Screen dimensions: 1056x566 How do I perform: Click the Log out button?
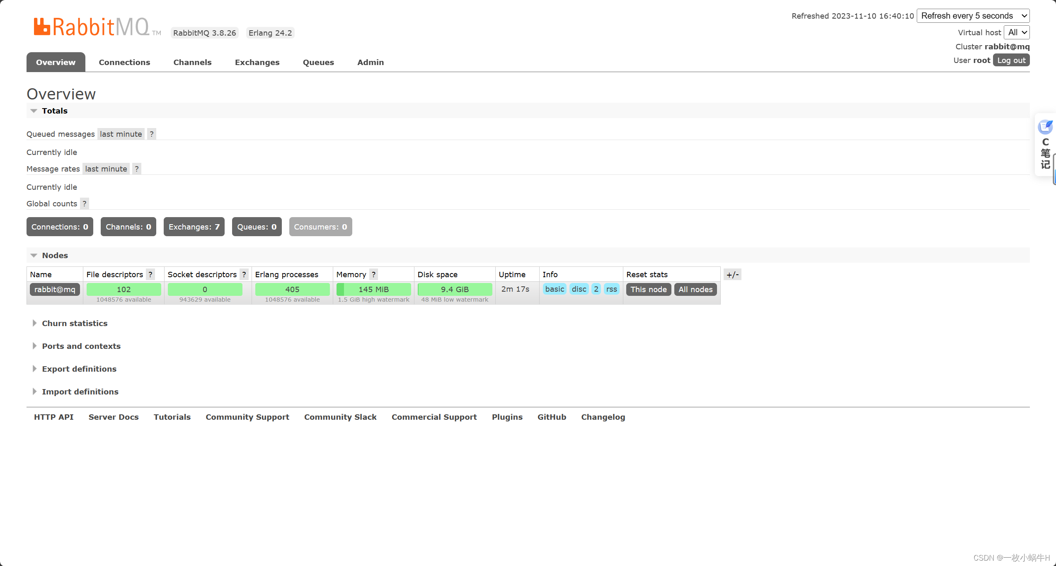pyautogui.click(x=1011, y=60)
